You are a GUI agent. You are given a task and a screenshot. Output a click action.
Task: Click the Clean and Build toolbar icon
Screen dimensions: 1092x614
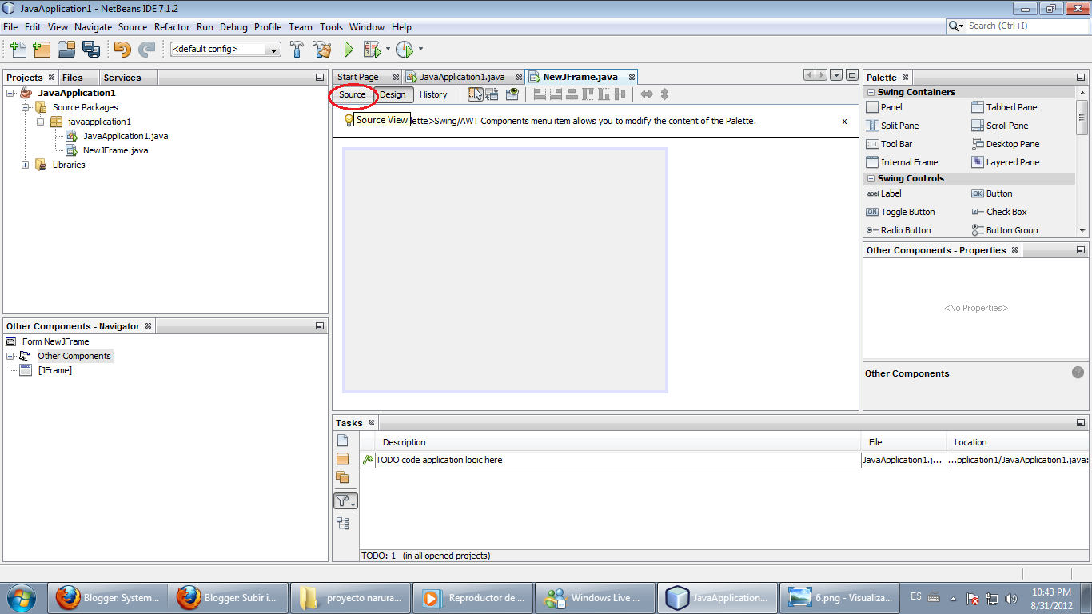pyautogui.click(x=321, y=49)
